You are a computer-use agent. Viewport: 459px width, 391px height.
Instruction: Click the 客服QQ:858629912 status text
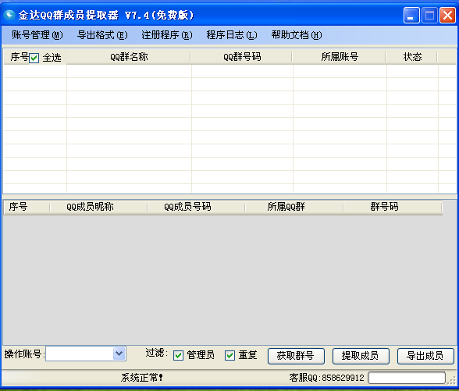pos(326,378)
